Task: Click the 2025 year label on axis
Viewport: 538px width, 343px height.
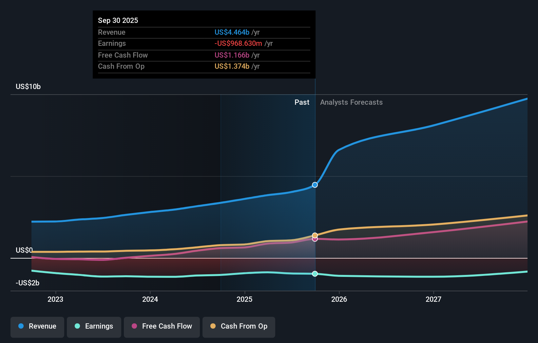Action: coord(245,299)
